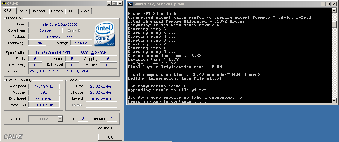Click the console vertical scrollbar thumb
This screenshot has height=142, width=339.
(334, 24)
